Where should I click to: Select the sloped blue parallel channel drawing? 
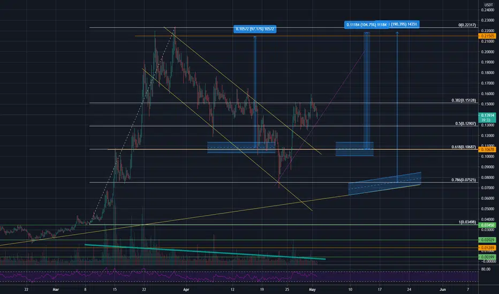tap(385, 183)
